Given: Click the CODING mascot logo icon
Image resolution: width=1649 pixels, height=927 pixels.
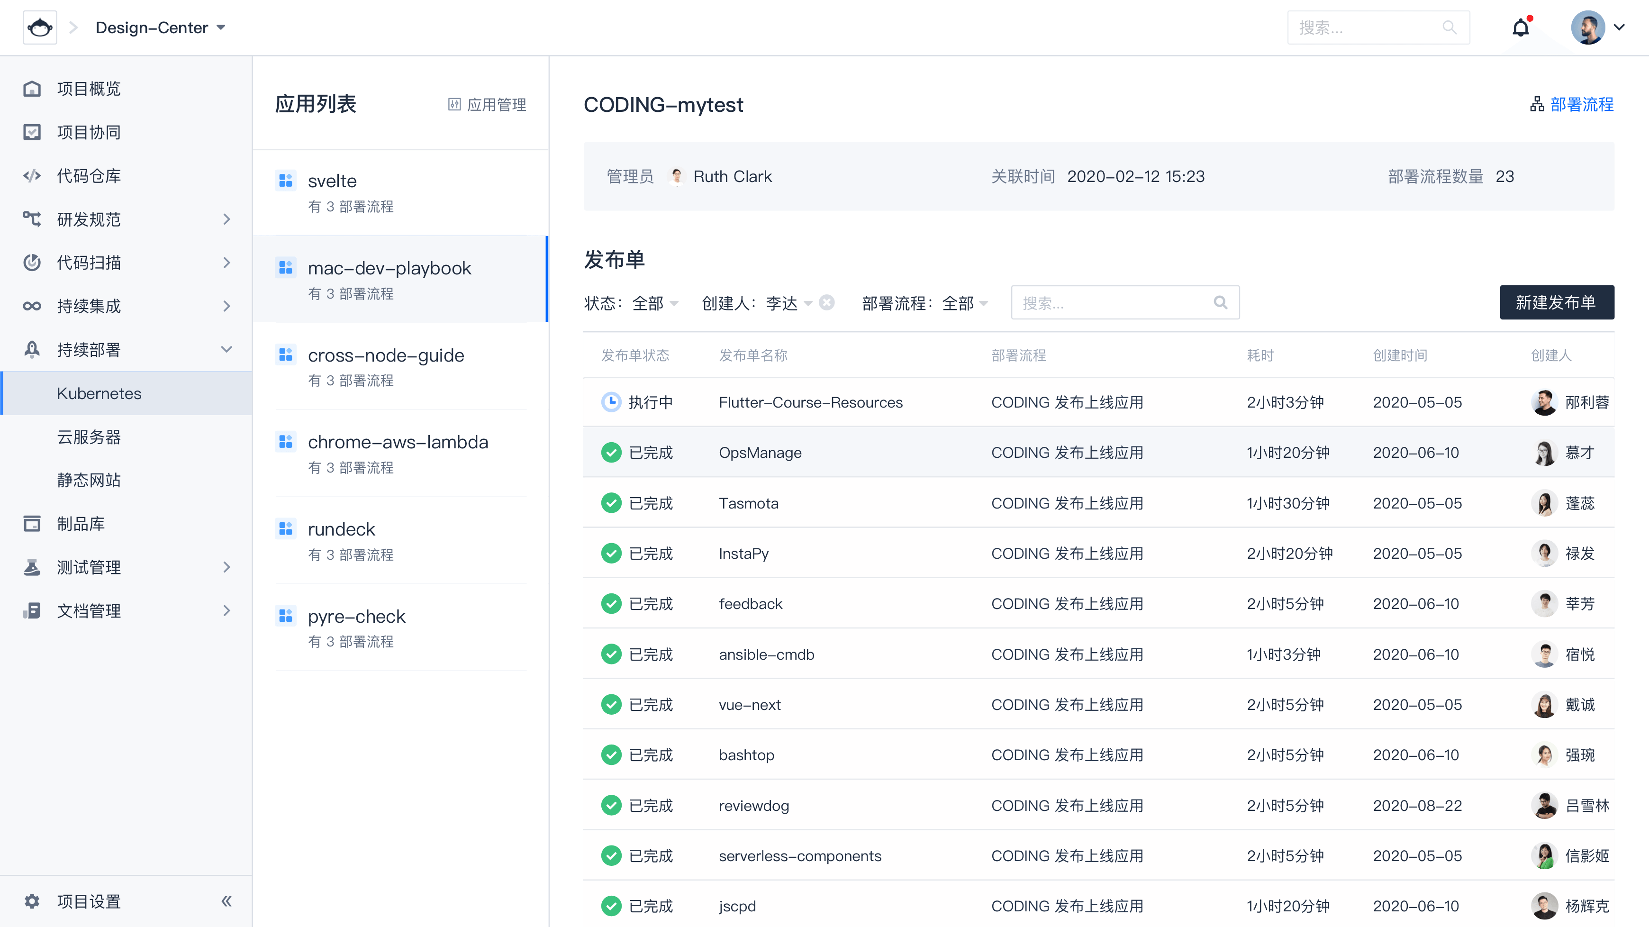Looking at the screenshot, I should (x=40, y=27).
